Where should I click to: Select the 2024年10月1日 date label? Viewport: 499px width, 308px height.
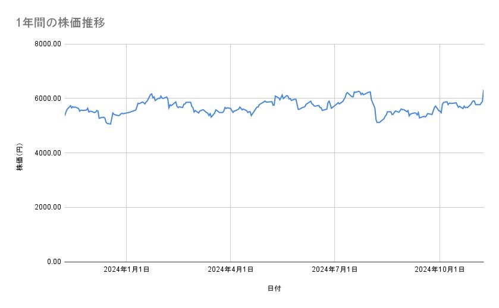440,270
